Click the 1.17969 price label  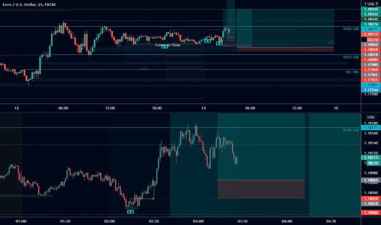pos(371,70)
